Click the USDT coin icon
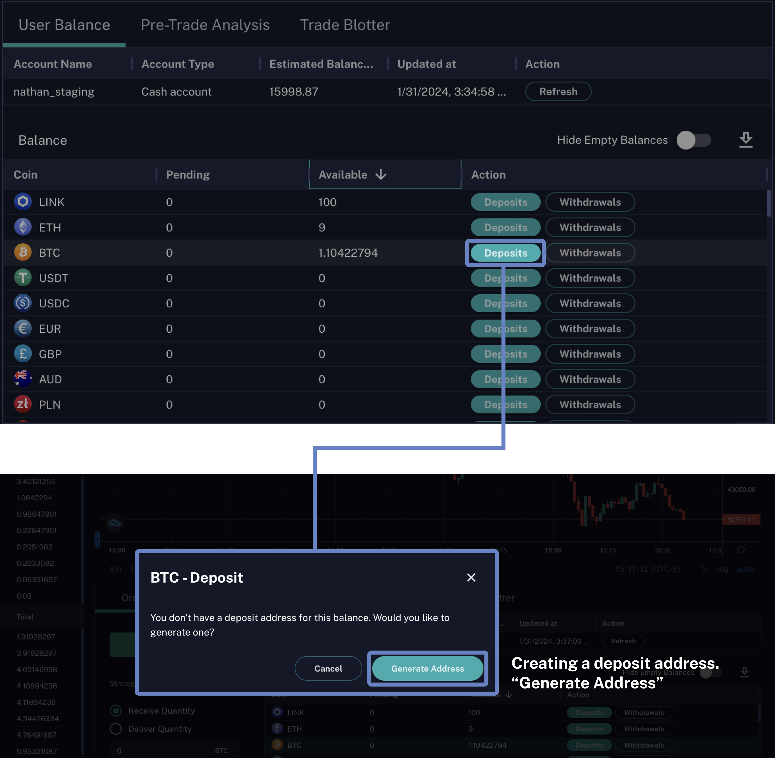Screen dimensions: 775x758 pyautogui.click(x=23, y=278)
